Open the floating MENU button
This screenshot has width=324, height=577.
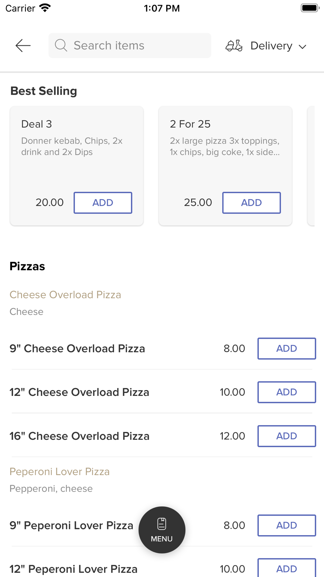[162, 530]
